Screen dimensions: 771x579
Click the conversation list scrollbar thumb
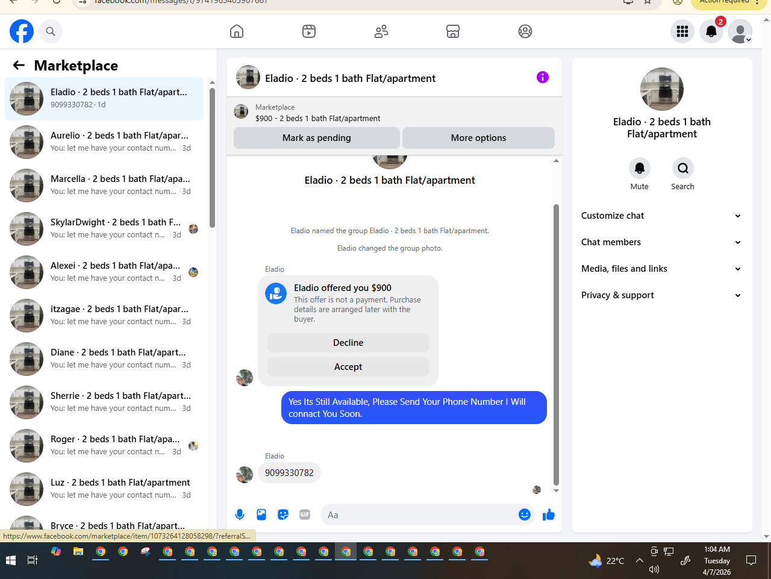[212, 158]
